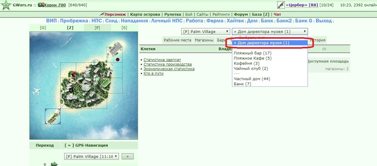Open the Харон 700 profile link
Viewport: 377px width, 166px height.
click(55, 5)
